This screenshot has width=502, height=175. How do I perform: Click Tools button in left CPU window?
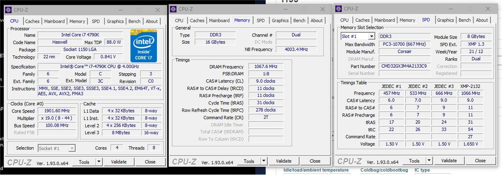coord(84,162)
